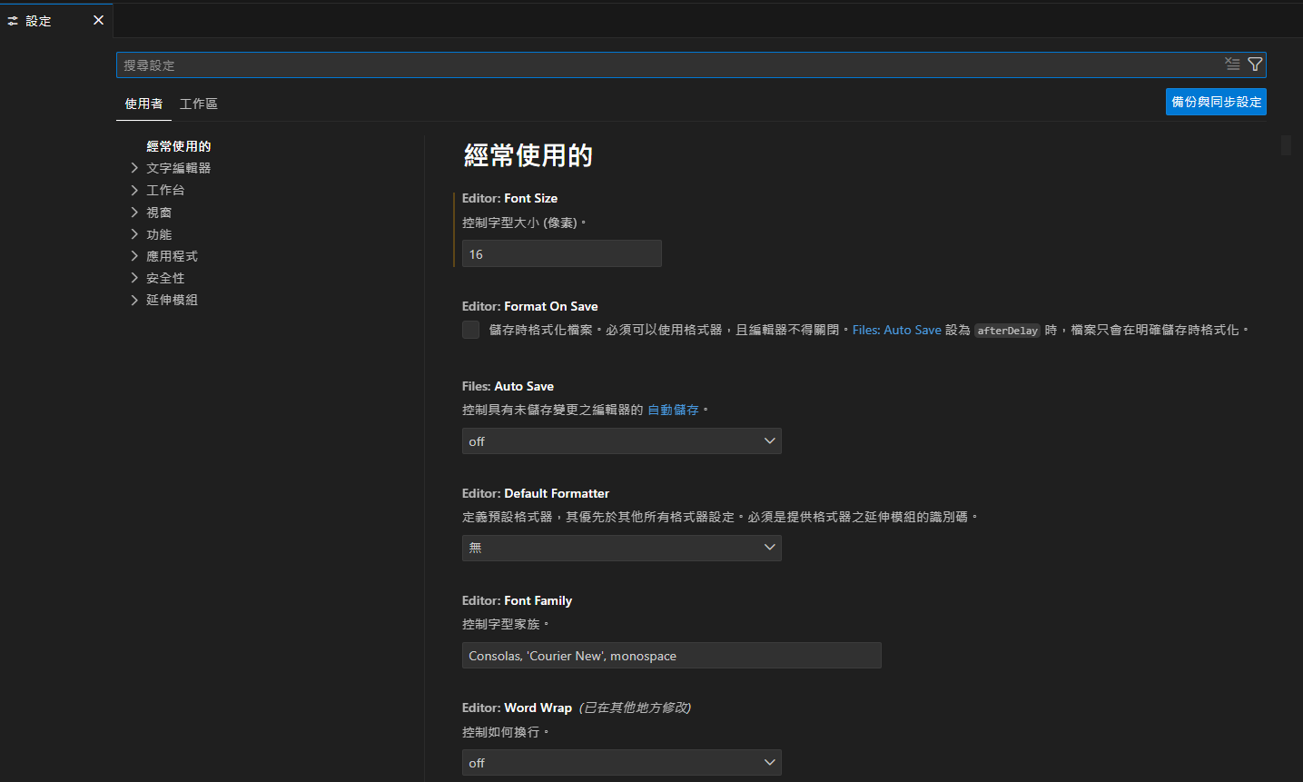Expand the 視窗 category chevron
Screen dimensions: 1303x782
tap(134, 213)
